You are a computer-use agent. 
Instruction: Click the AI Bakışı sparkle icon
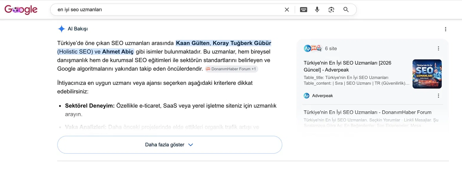61,29
